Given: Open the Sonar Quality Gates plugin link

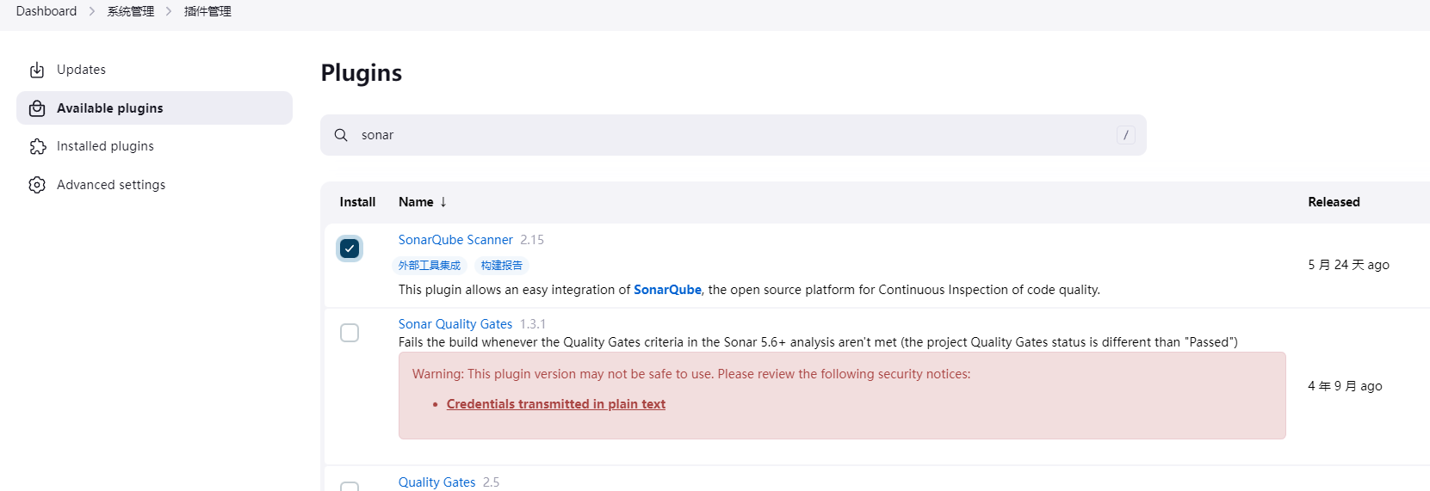Looking at the screenshot, I should (455, 324).
